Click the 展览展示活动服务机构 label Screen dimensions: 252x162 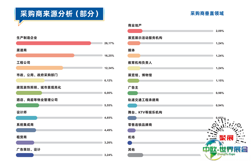[145, 38]
